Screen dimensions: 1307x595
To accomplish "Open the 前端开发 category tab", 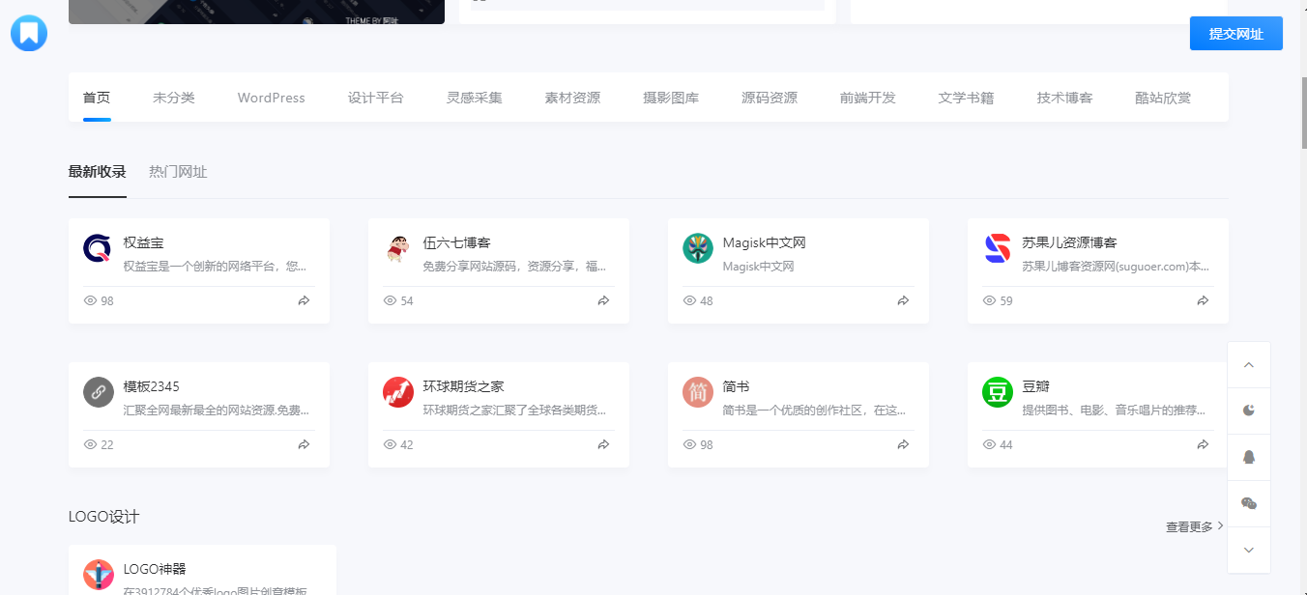I will click(868, 98).
